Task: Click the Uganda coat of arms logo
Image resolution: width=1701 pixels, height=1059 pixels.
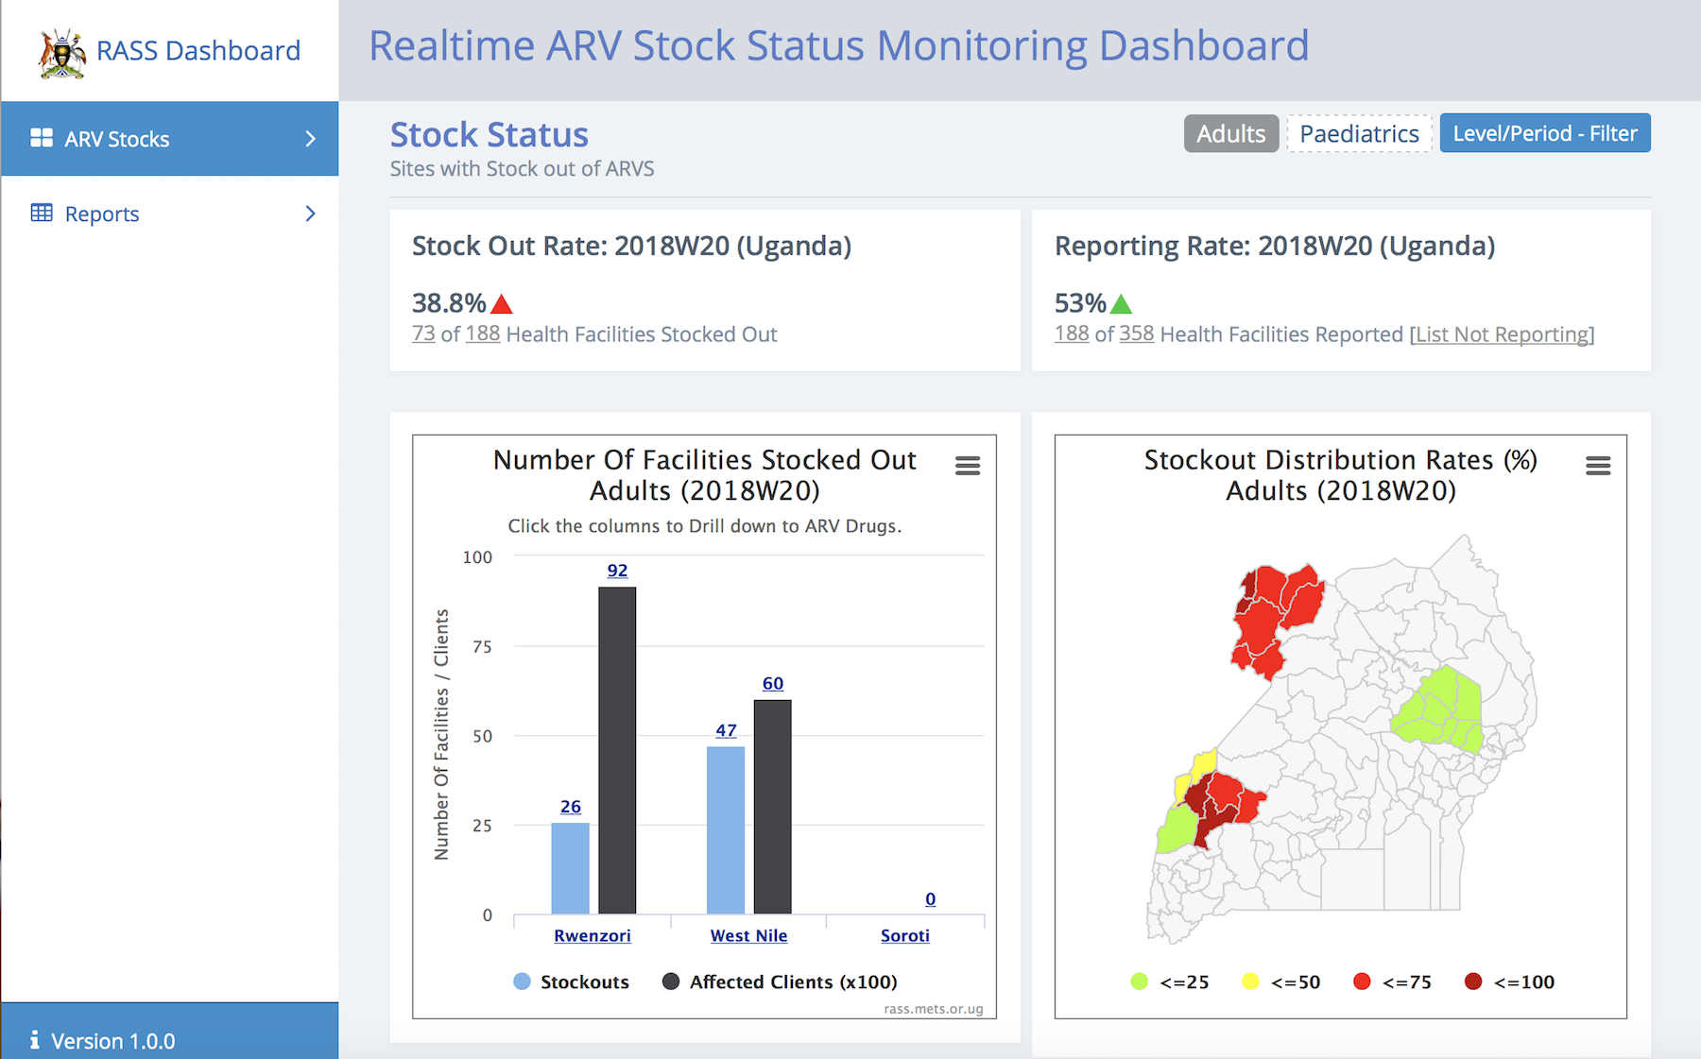Action: click(x=61, y=53)
